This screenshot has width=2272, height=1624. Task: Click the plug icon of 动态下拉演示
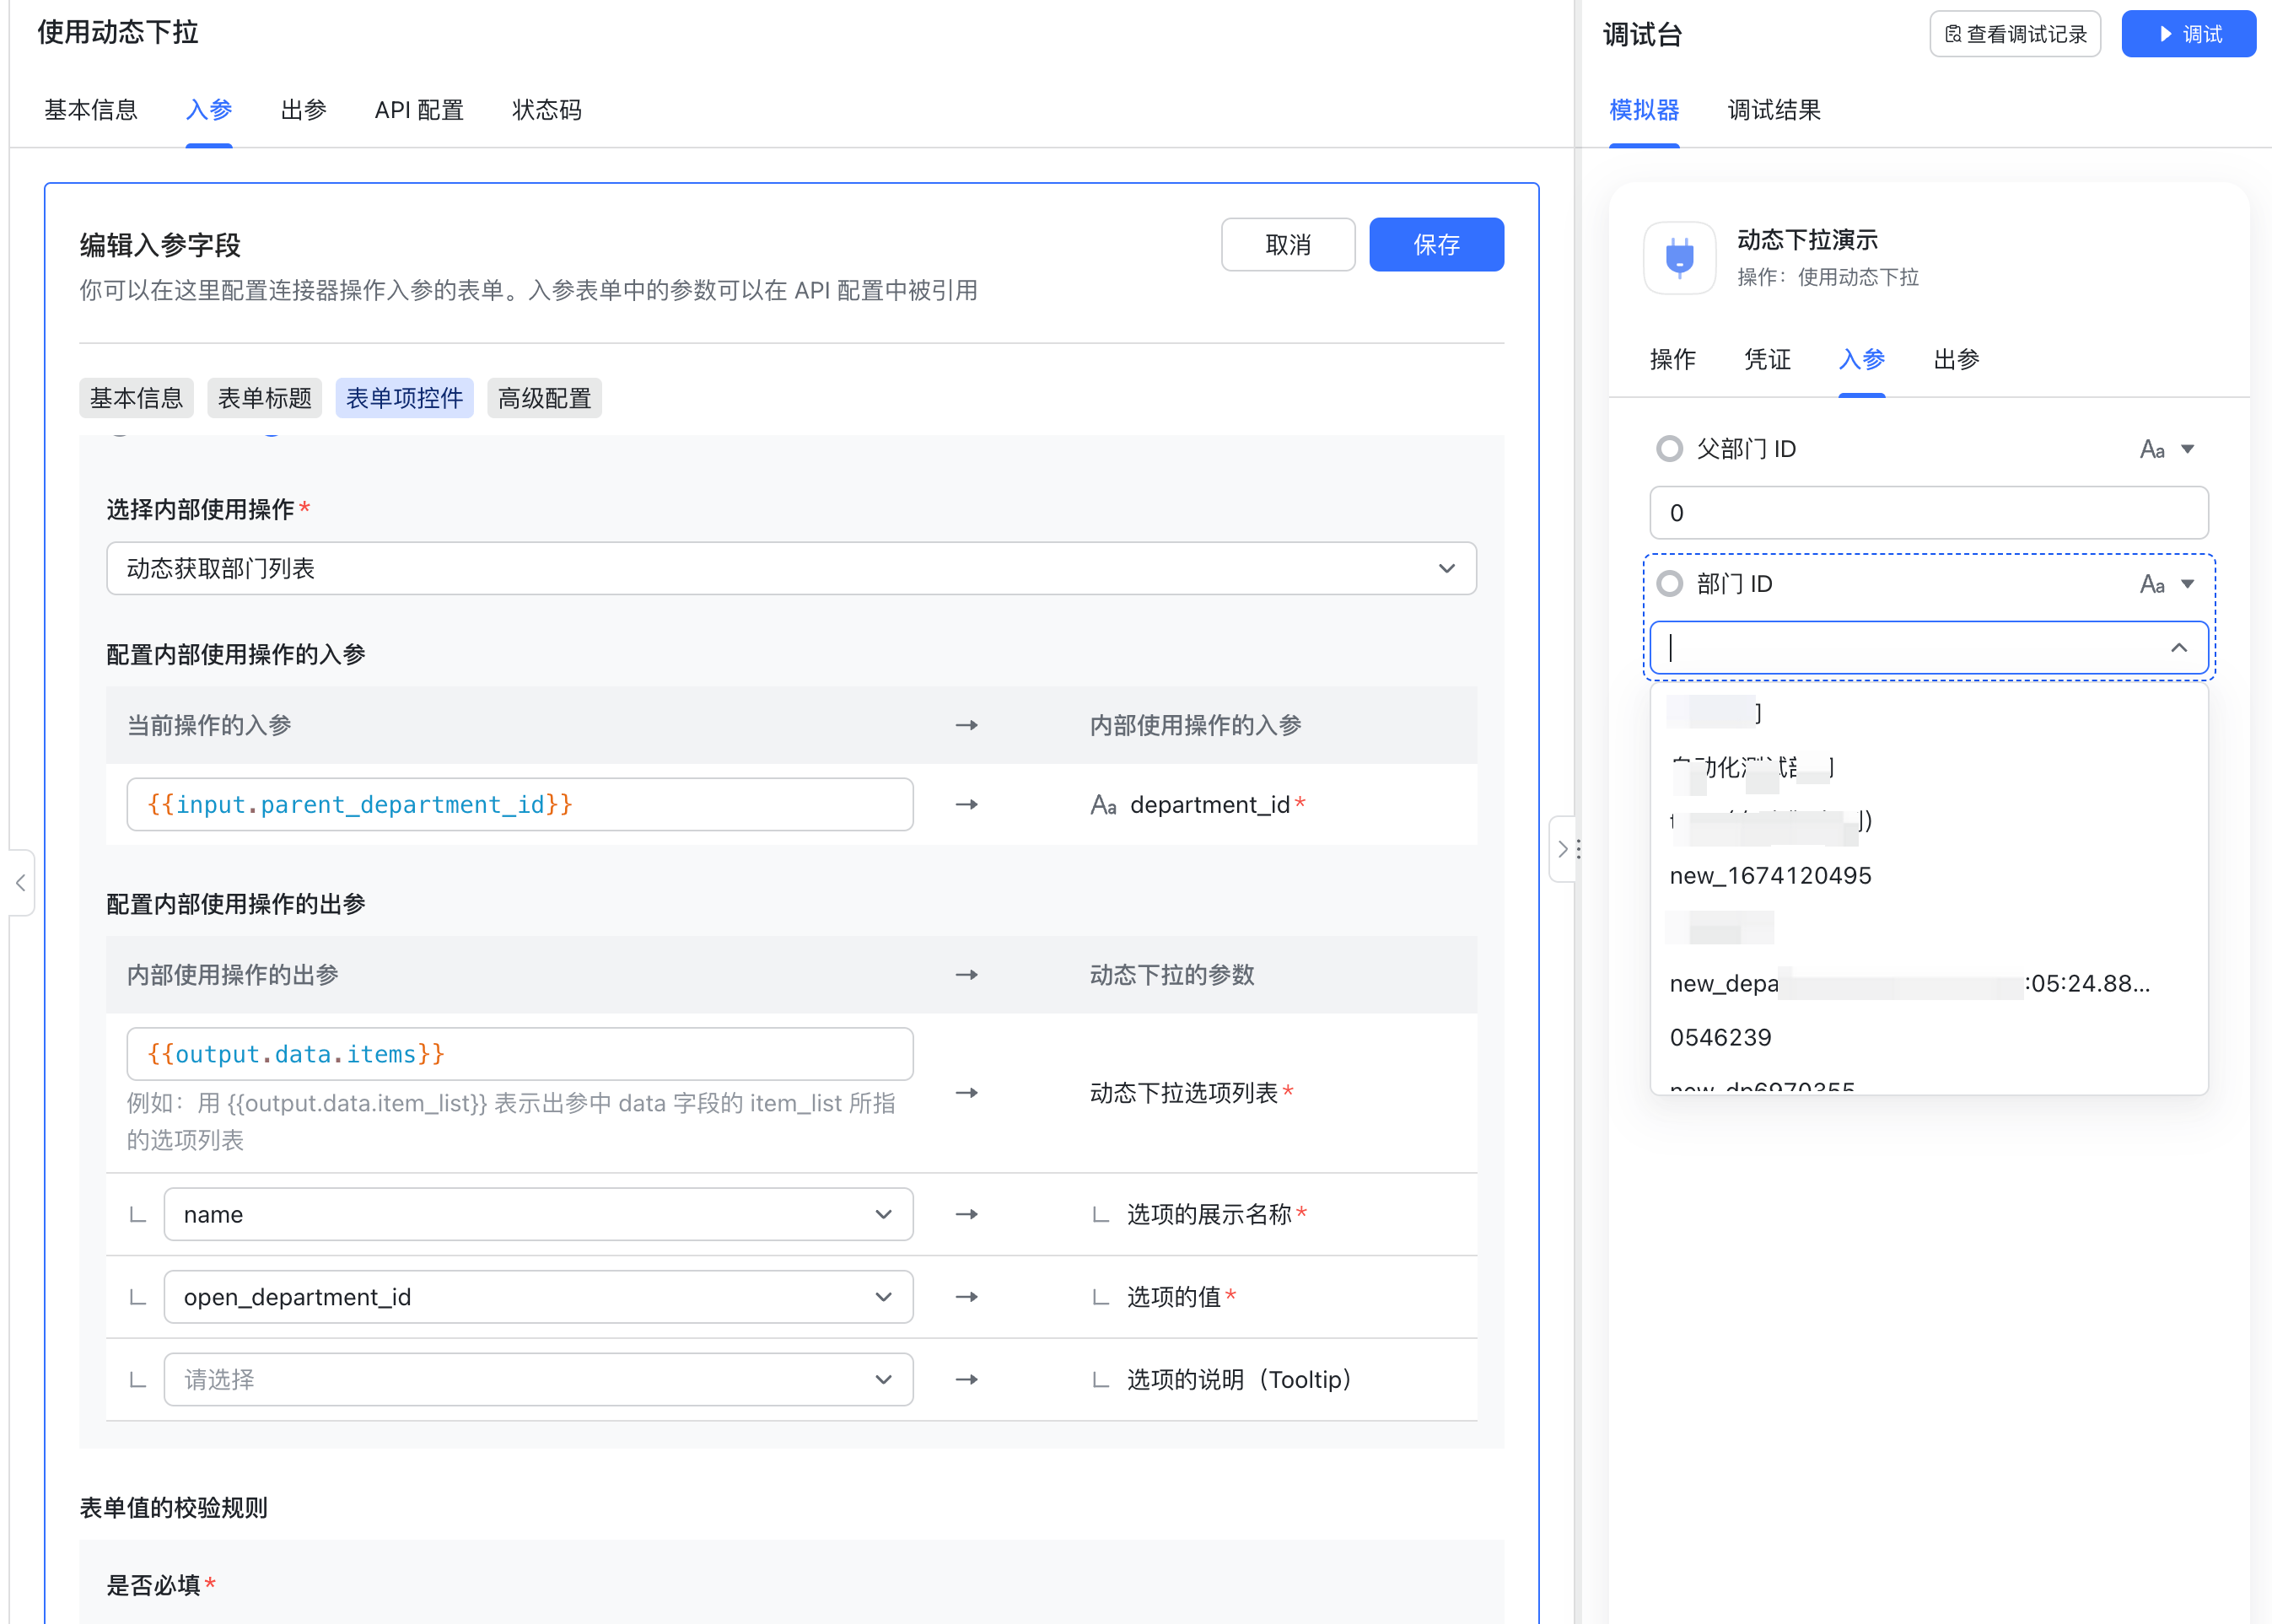coord(1680,258)
